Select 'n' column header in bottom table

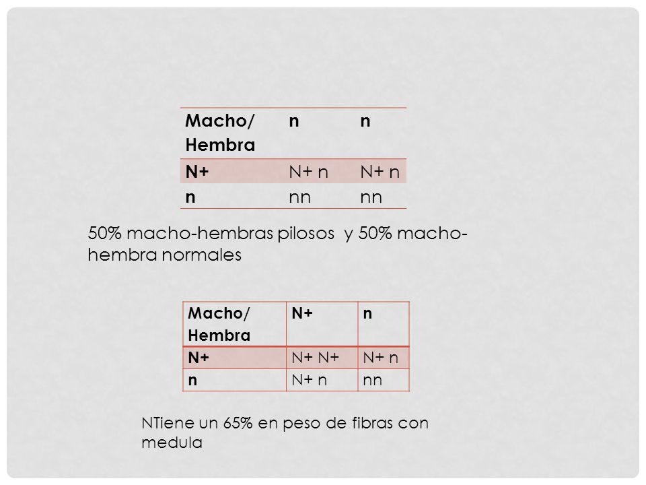(384, 324)
